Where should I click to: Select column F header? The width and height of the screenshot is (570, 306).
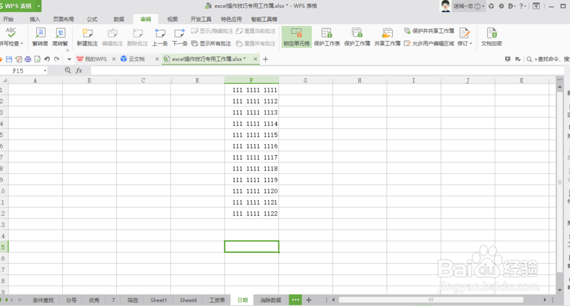tap(251, 80)
